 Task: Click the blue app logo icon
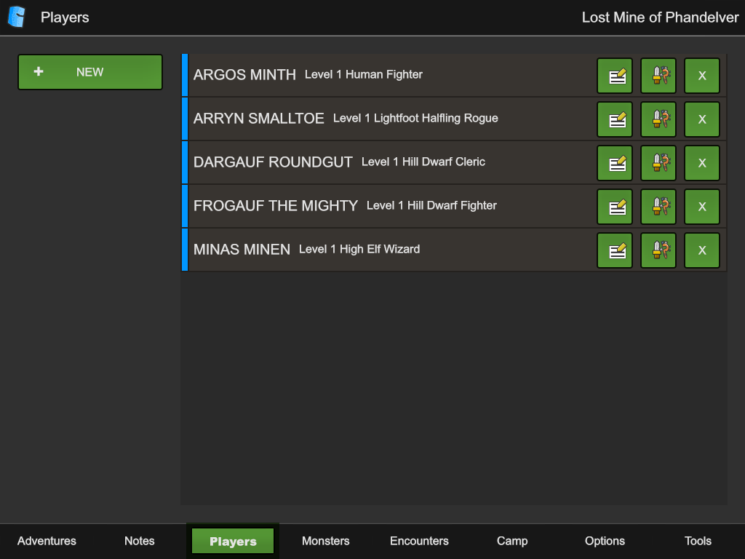[16, 17]
